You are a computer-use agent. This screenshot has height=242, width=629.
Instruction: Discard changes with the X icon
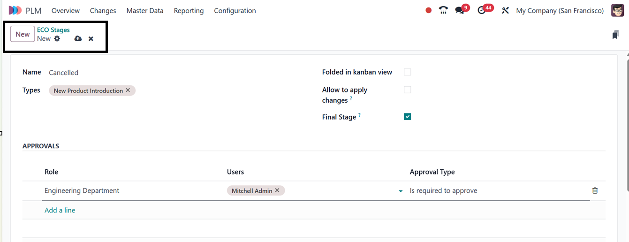click(91, 38)
